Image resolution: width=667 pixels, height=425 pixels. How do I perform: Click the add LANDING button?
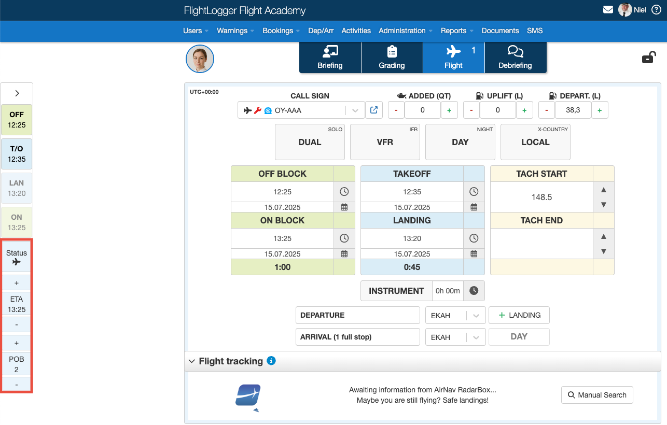point(519,315)
